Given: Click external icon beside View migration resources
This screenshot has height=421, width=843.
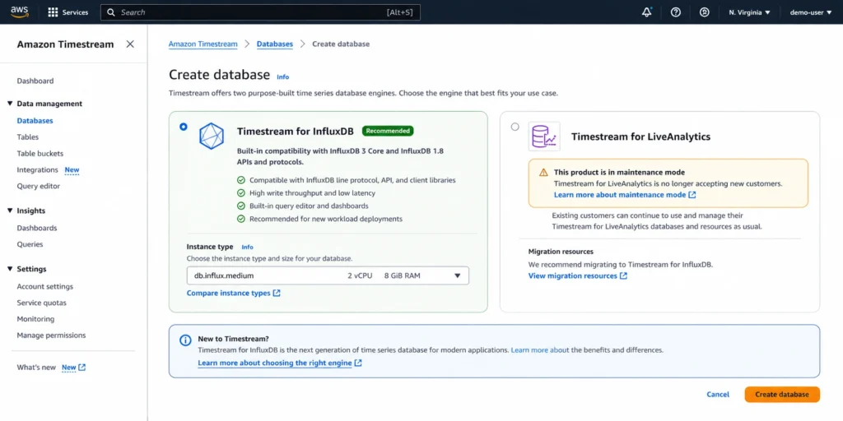Looking at the screenshot, I should [624, 276].
